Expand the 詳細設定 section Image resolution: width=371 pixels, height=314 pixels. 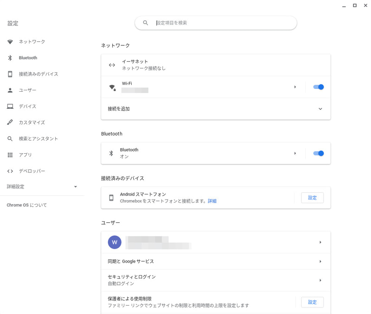(76, 187)
